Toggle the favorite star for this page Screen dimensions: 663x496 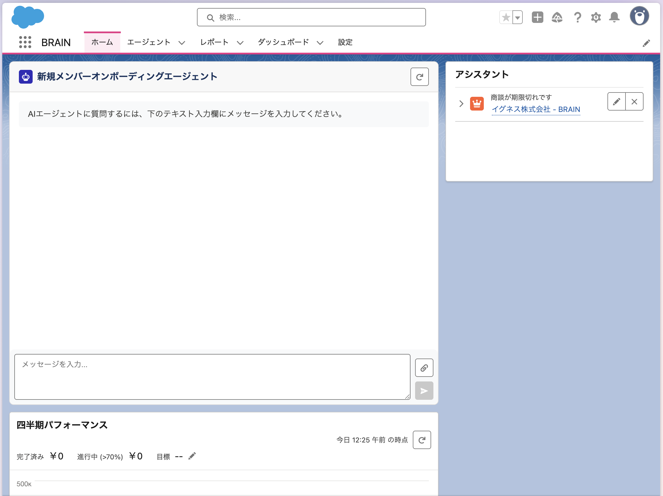pyautogui.click(x=506, y=17)
